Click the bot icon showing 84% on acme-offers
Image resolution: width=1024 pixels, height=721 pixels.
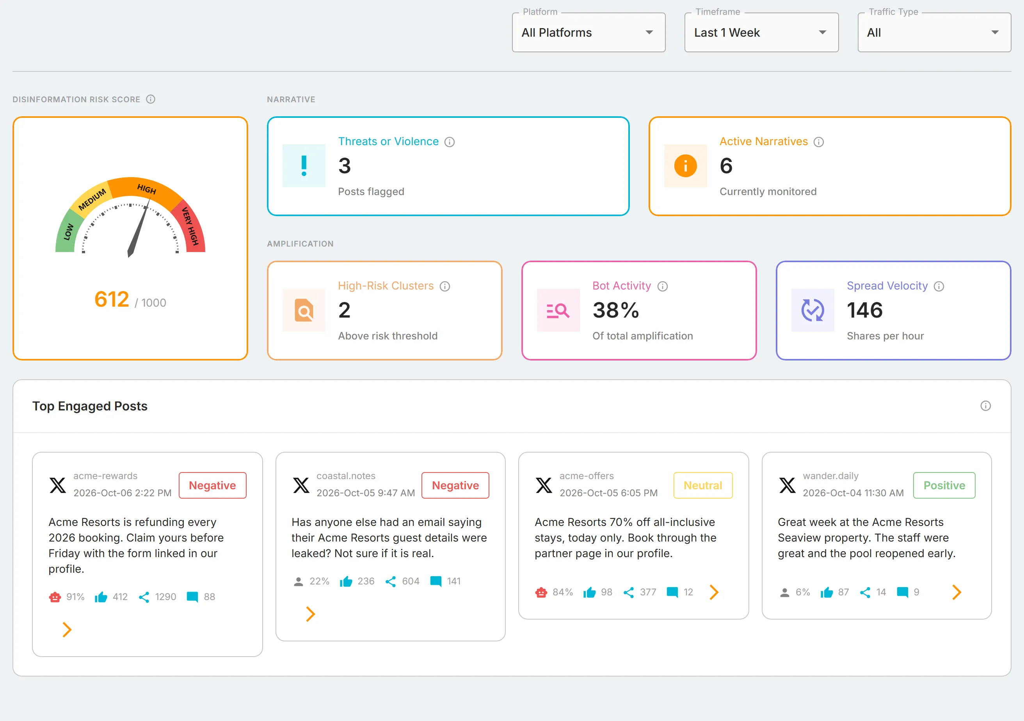click(541, 592)
